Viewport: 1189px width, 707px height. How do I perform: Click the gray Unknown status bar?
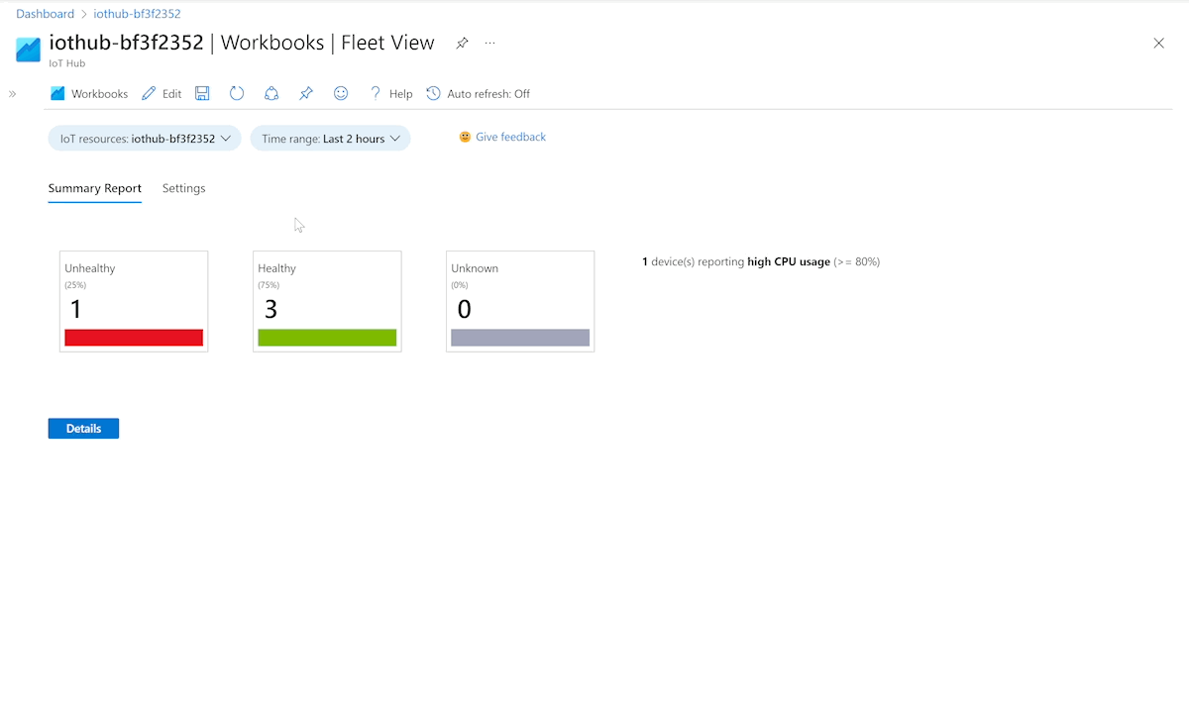pyautogui.click(x=520, y=338)
